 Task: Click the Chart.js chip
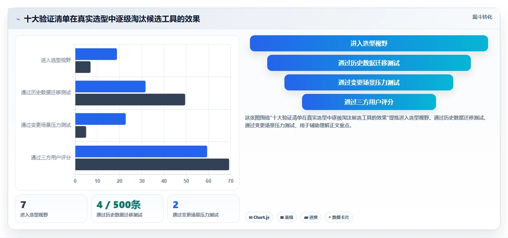pos(259,217)
